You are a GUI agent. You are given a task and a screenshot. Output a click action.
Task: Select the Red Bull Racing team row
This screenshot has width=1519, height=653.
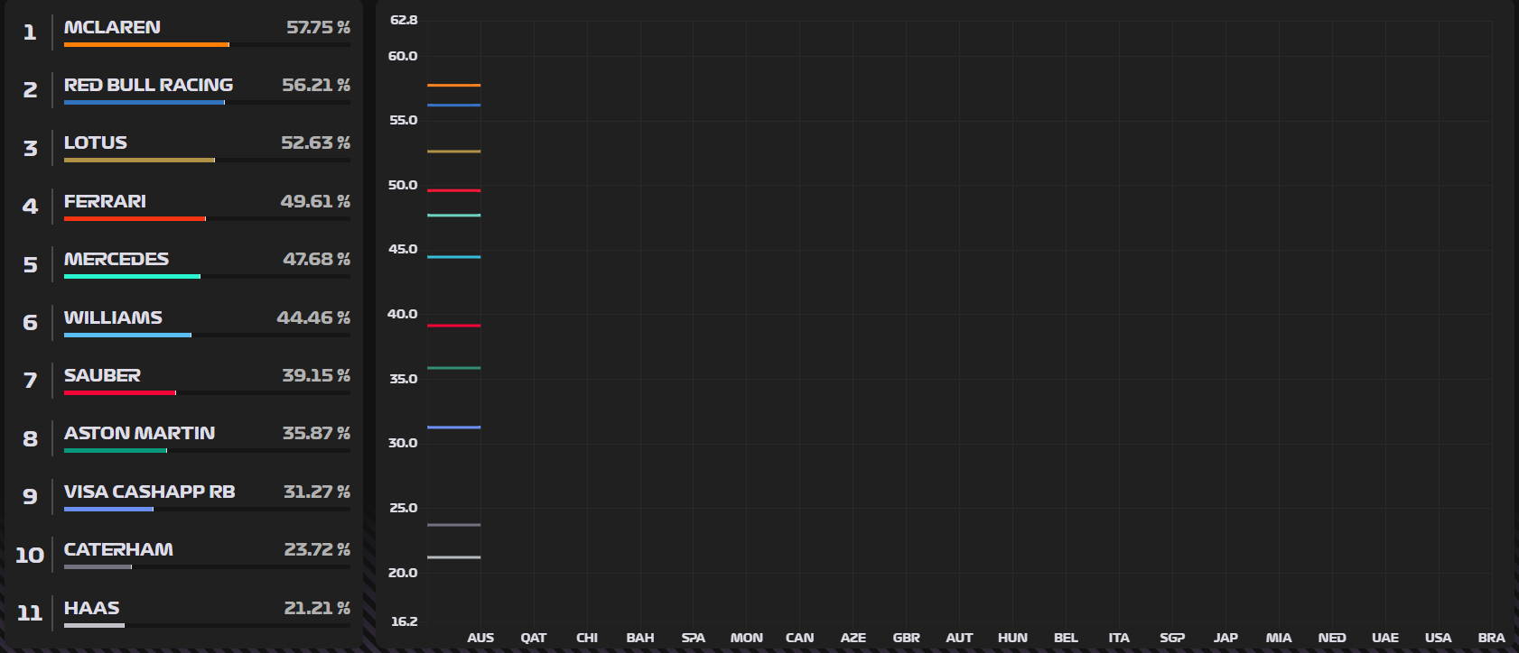184,89
